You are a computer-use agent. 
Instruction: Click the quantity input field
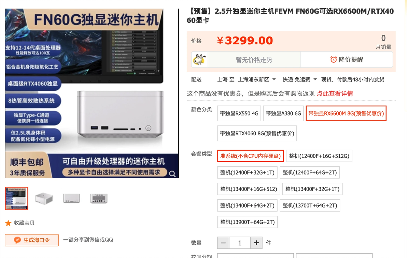[x=240, y=243]
